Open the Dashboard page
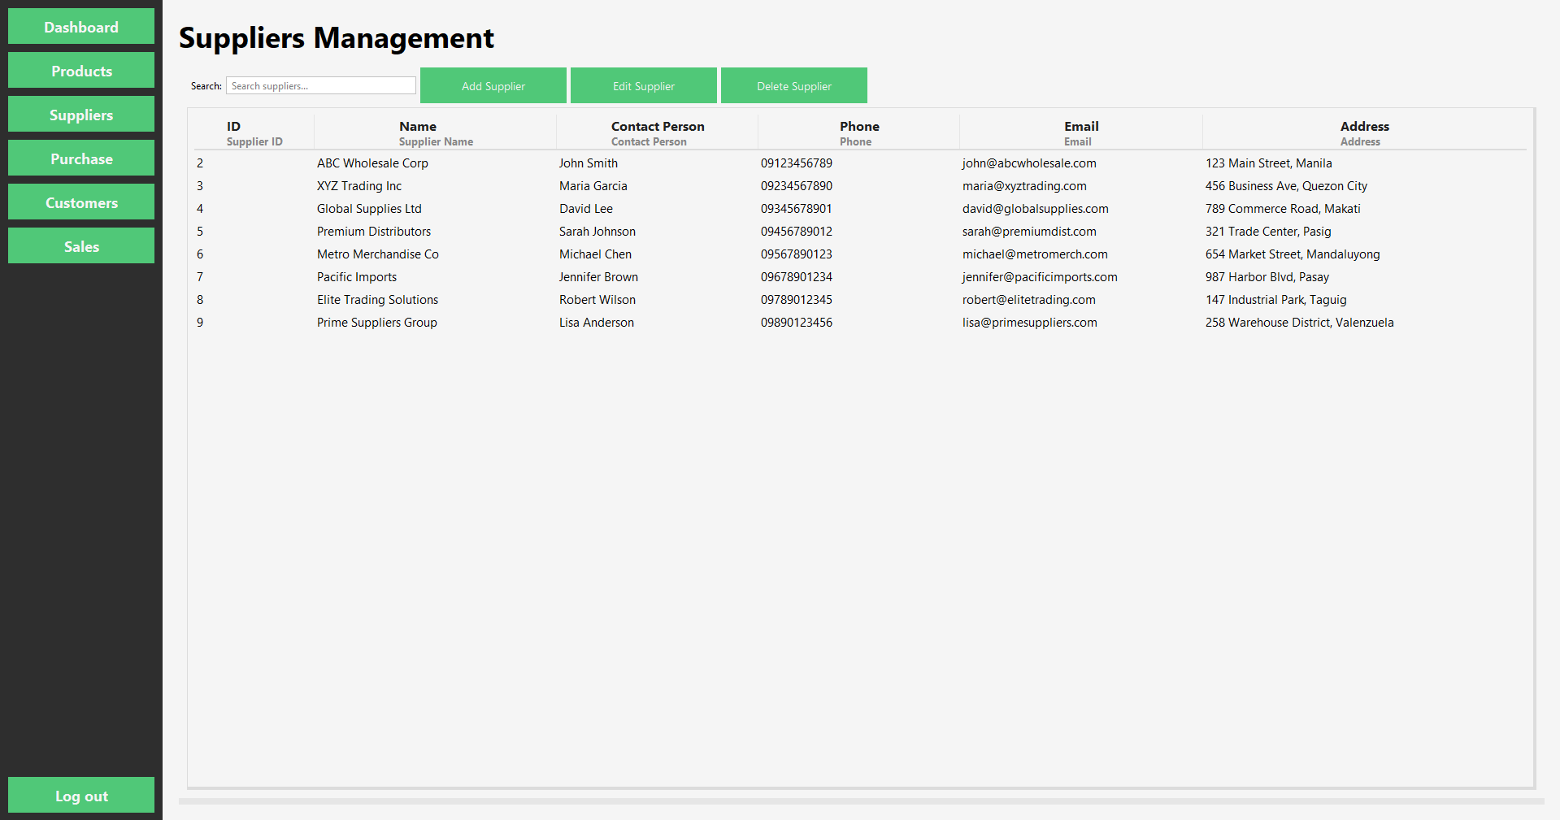Image resolution: width=1560 pixels, height=820 pixels. point(80,26)
